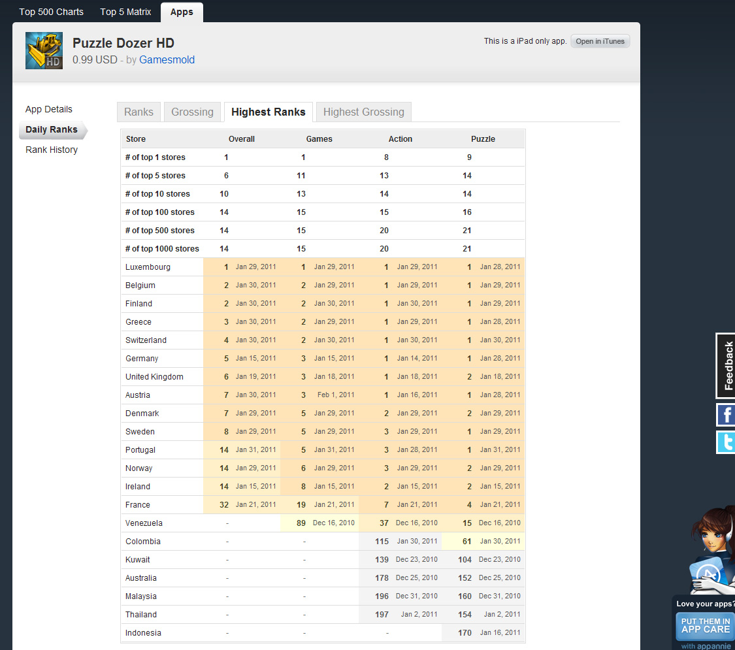Click the Venezuela store row
735x650 pixels.
(323, 523)
